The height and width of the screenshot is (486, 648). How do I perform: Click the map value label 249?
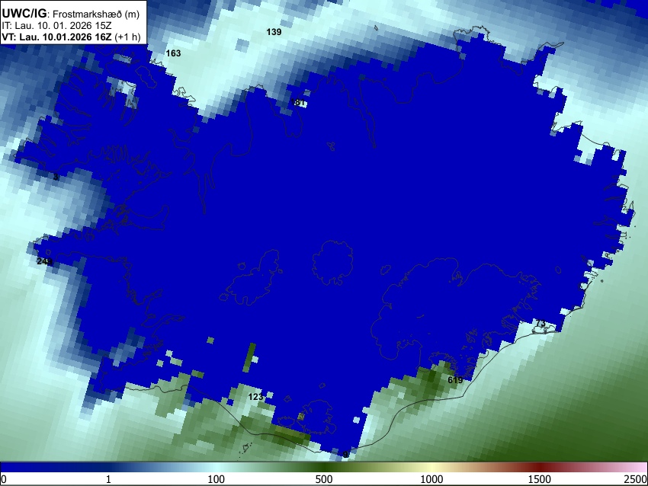coord(44,261)
